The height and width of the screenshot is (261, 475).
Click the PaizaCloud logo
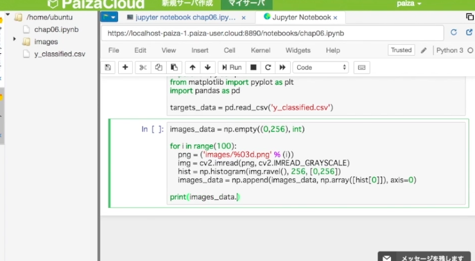click(x=96, y=4)
